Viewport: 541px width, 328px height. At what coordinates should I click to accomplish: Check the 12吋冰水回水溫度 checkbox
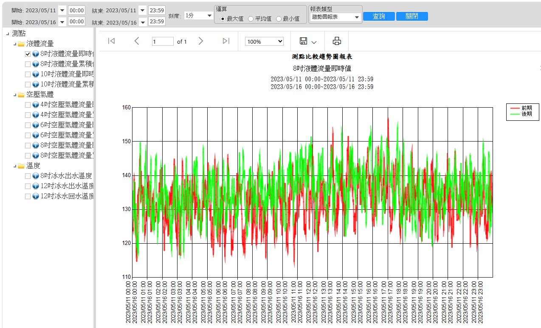(x=28, y=196)
